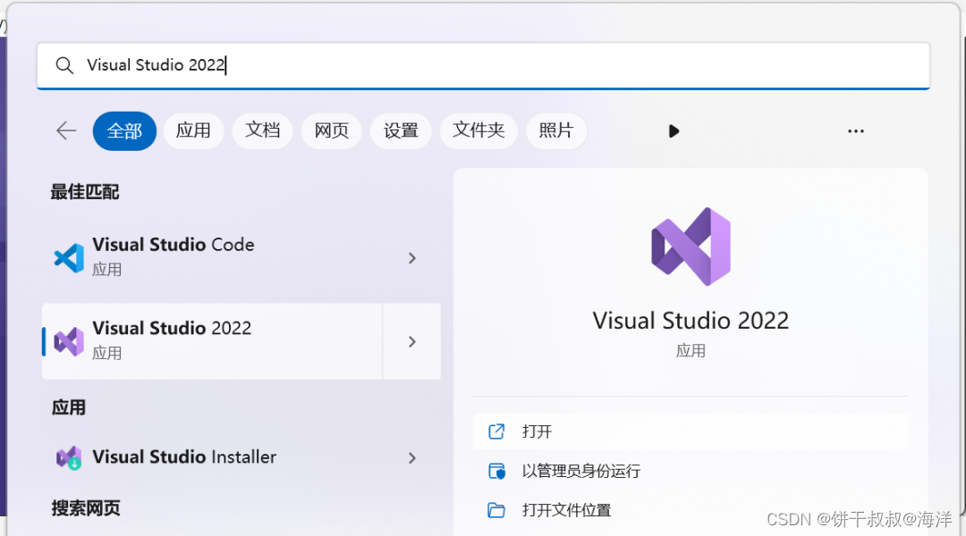Screen dimensions: 966x536
Task: Click the large Visual Studio 2022 logo preview
Action: coord(691,247)
